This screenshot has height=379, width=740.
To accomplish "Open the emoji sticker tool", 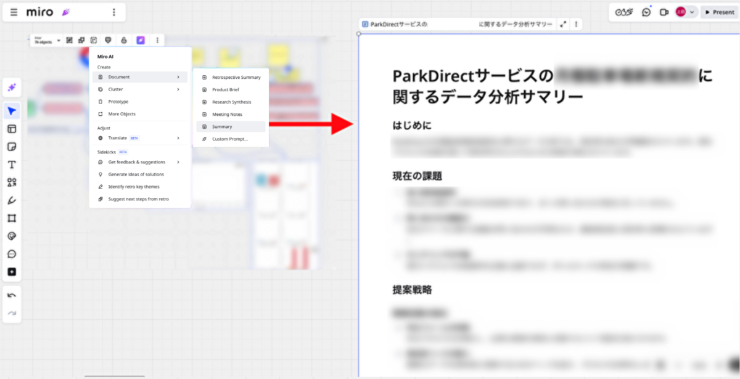I will coord(12,236).
